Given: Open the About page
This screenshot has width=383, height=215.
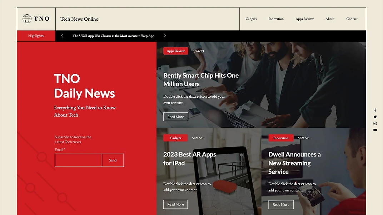Looking at the screenshot, I should click(330, 19).
